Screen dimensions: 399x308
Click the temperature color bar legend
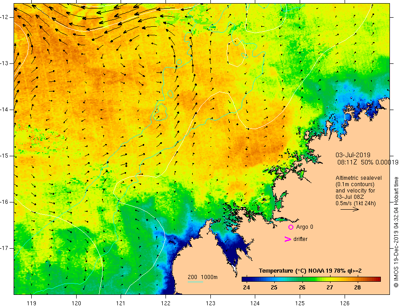tap(311, 279)
